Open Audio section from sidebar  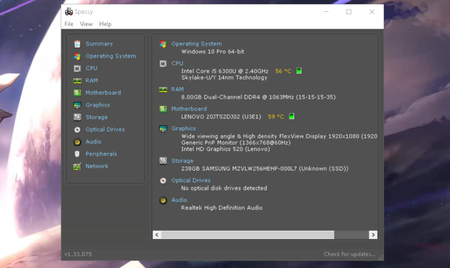[x=93, y=142]
